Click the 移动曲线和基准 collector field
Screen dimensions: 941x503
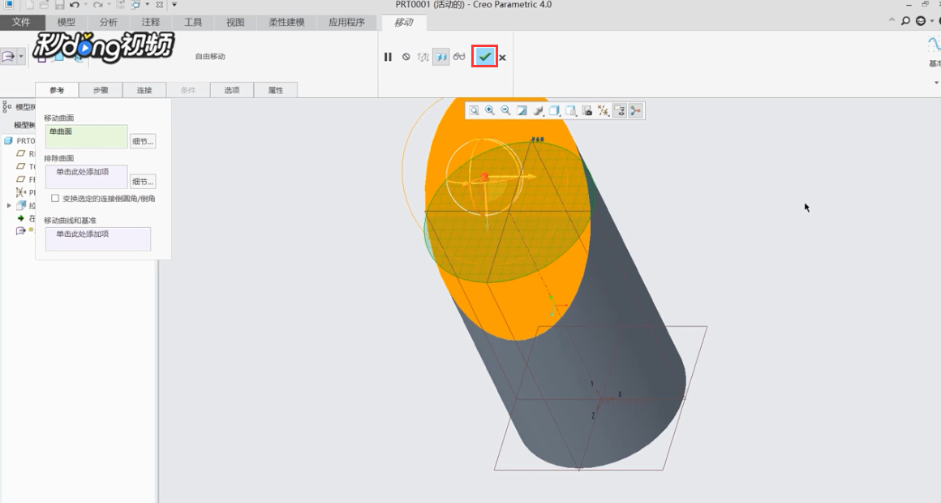coord(98,239)
